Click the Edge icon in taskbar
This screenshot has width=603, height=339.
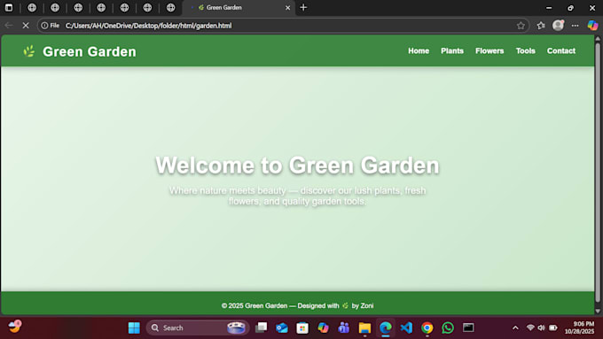[x=386, y=327]
